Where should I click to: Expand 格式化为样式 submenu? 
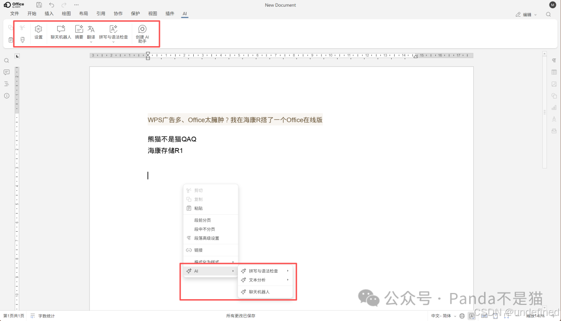pyautogui.click(x=210, y=262)
